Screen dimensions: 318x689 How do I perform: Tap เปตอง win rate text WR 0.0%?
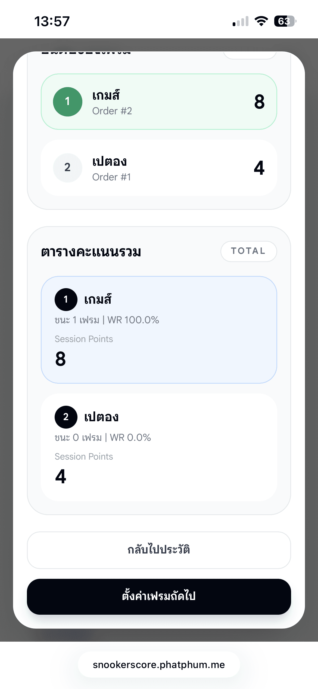pyautogui.click(x=130, y=438)
